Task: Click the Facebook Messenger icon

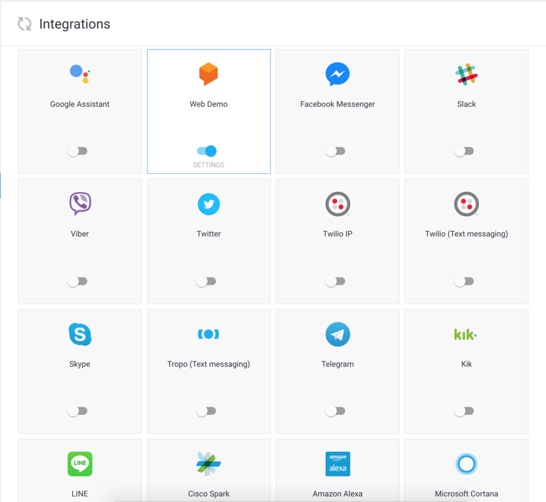Action: coord(337,73)
